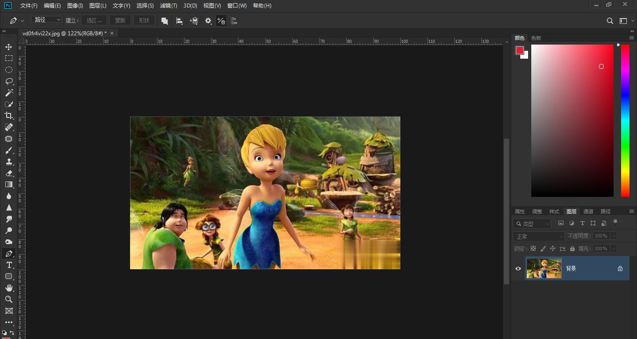The image size is (637, 339).
Task: Toggle auto add/delete option in options bar
Action: click(x=221, y=21)
